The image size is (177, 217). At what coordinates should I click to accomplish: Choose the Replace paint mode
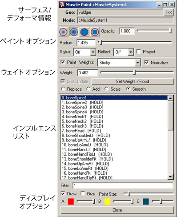pyautogui.click(x=63, y=89)
